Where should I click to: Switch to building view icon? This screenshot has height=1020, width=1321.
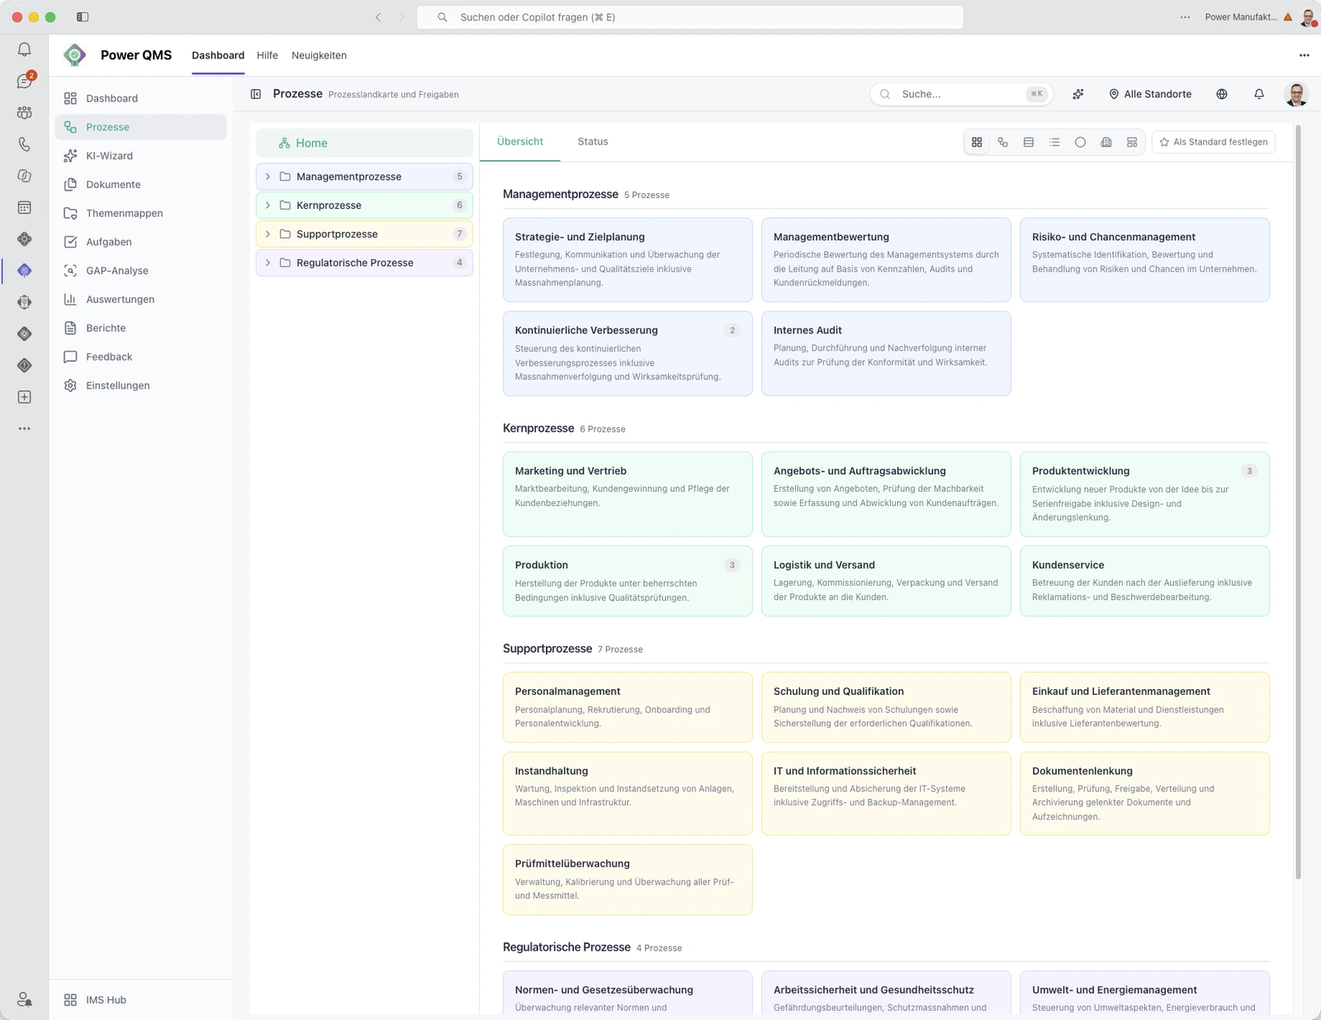[1106, 142]
